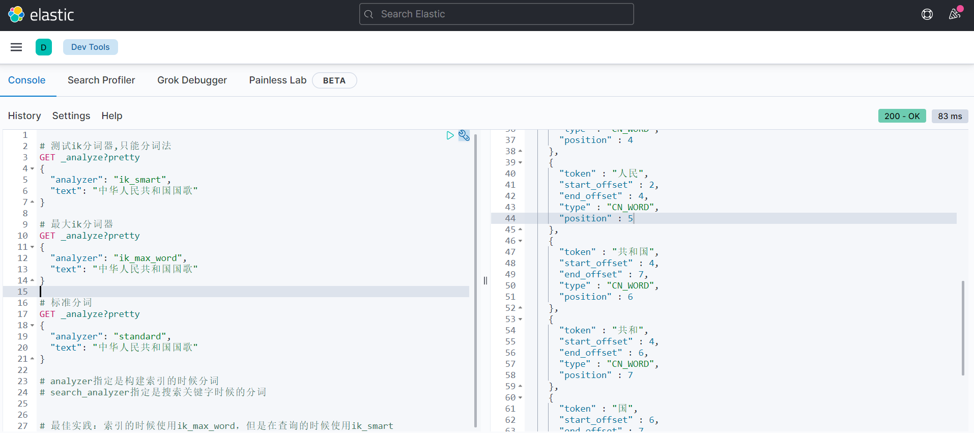Toggle fold marker at line 7
974x433 pixels.
point(33,203)
